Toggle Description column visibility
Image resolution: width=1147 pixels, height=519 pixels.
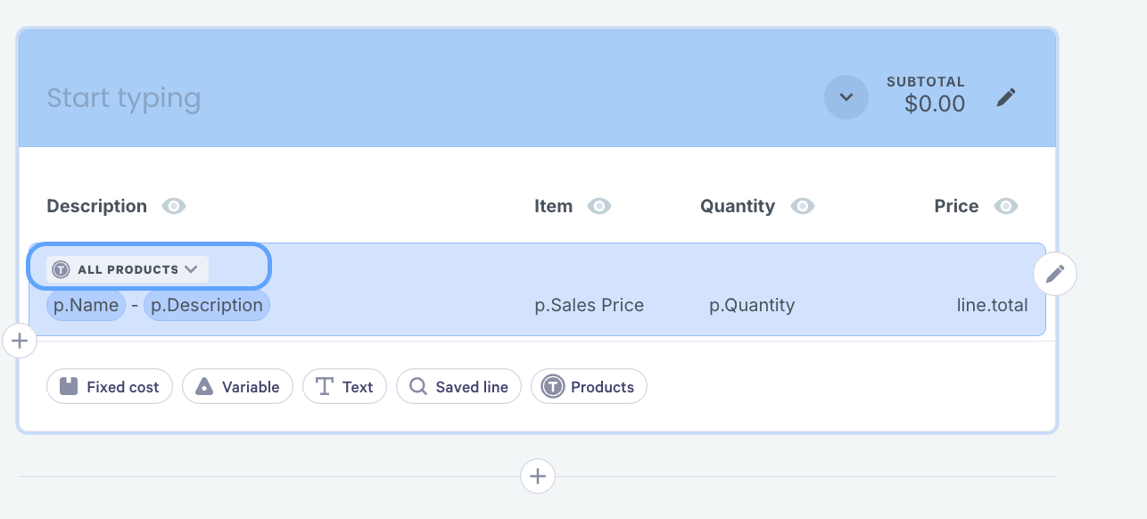(174, 206)
